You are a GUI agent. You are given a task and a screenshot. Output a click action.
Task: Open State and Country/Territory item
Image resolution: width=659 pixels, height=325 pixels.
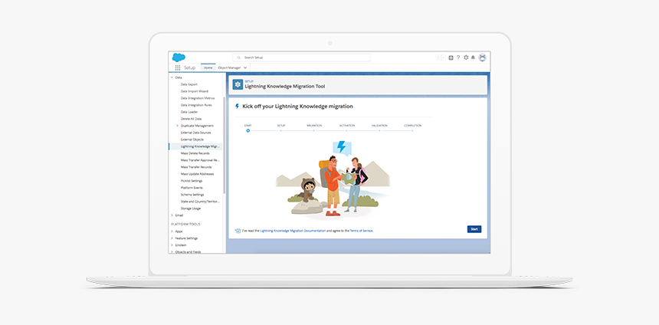pos(200,202)
